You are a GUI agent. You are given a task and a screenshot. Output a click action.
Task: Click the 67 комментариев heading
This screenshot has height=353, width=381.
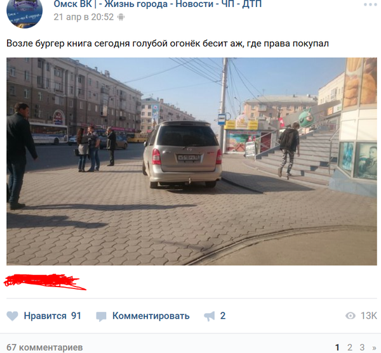pos(44,347)
